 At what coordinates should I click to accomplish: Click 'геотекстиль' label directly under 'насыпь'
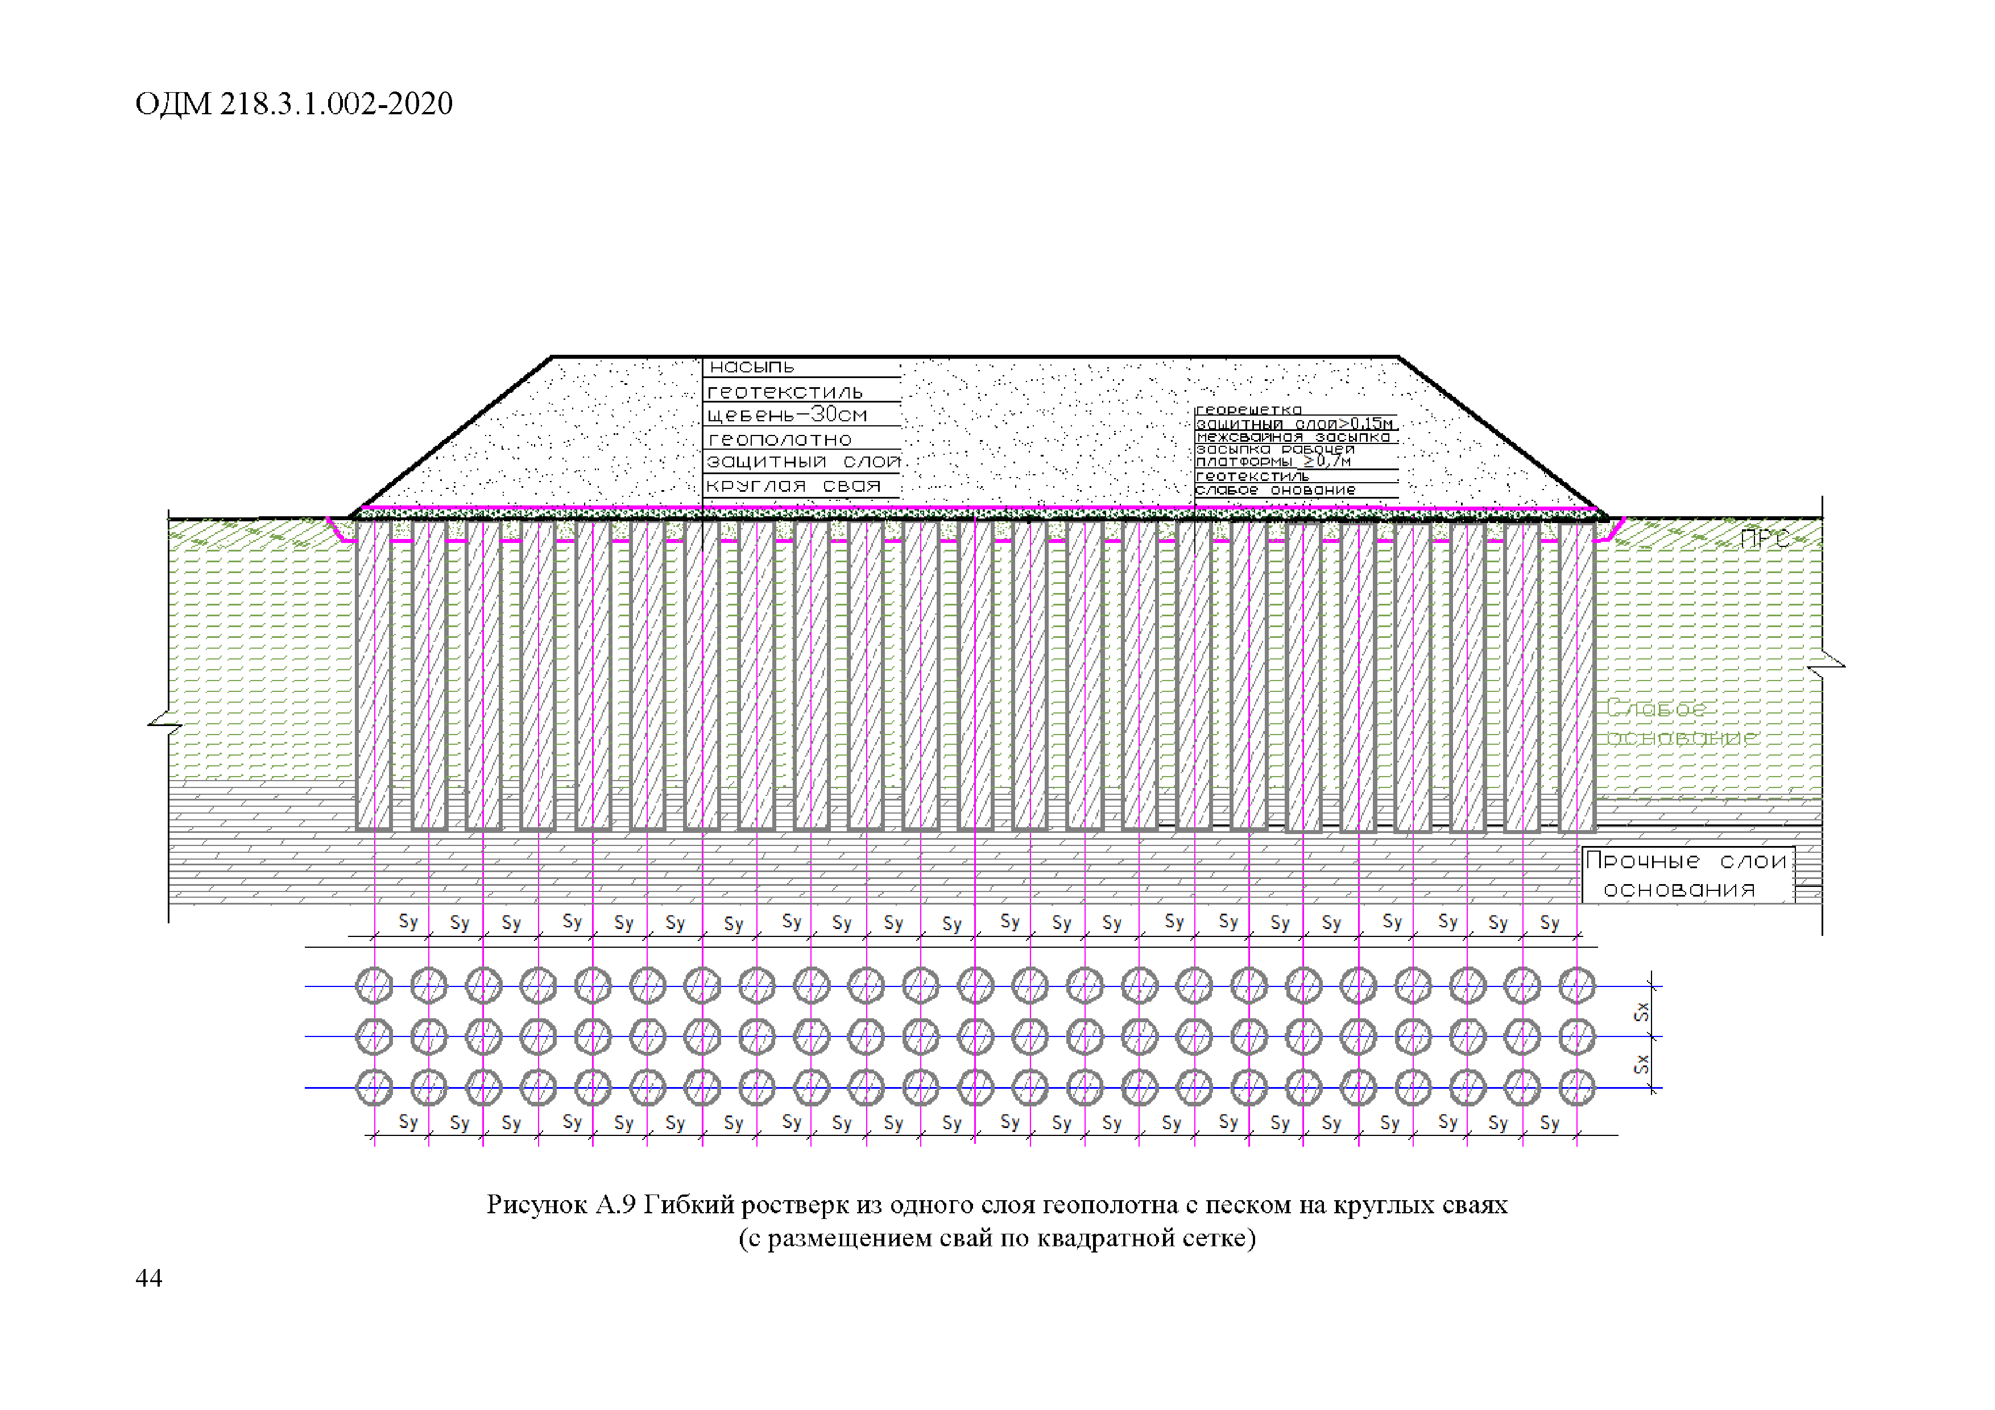click(x=785, y=392)
